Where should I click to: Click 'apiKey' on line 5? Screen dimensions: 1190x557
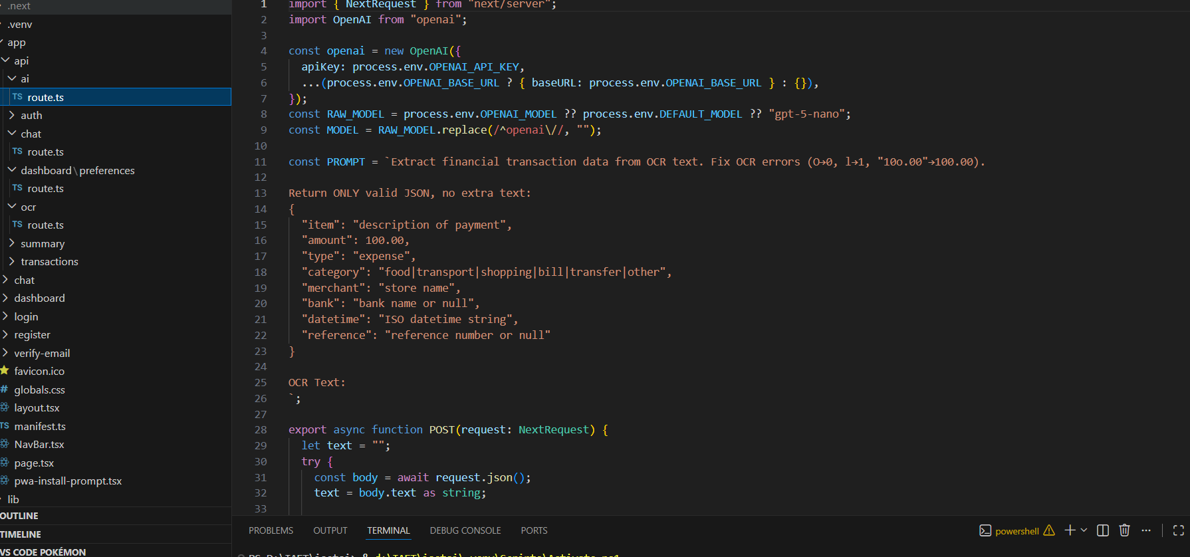coord(320,67)
